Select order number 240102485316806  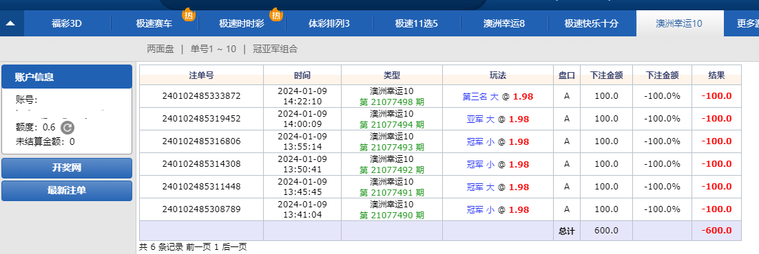201,141
